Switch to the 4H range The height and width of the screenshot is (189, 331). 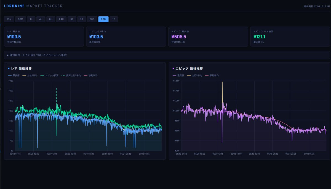[41, 19]
